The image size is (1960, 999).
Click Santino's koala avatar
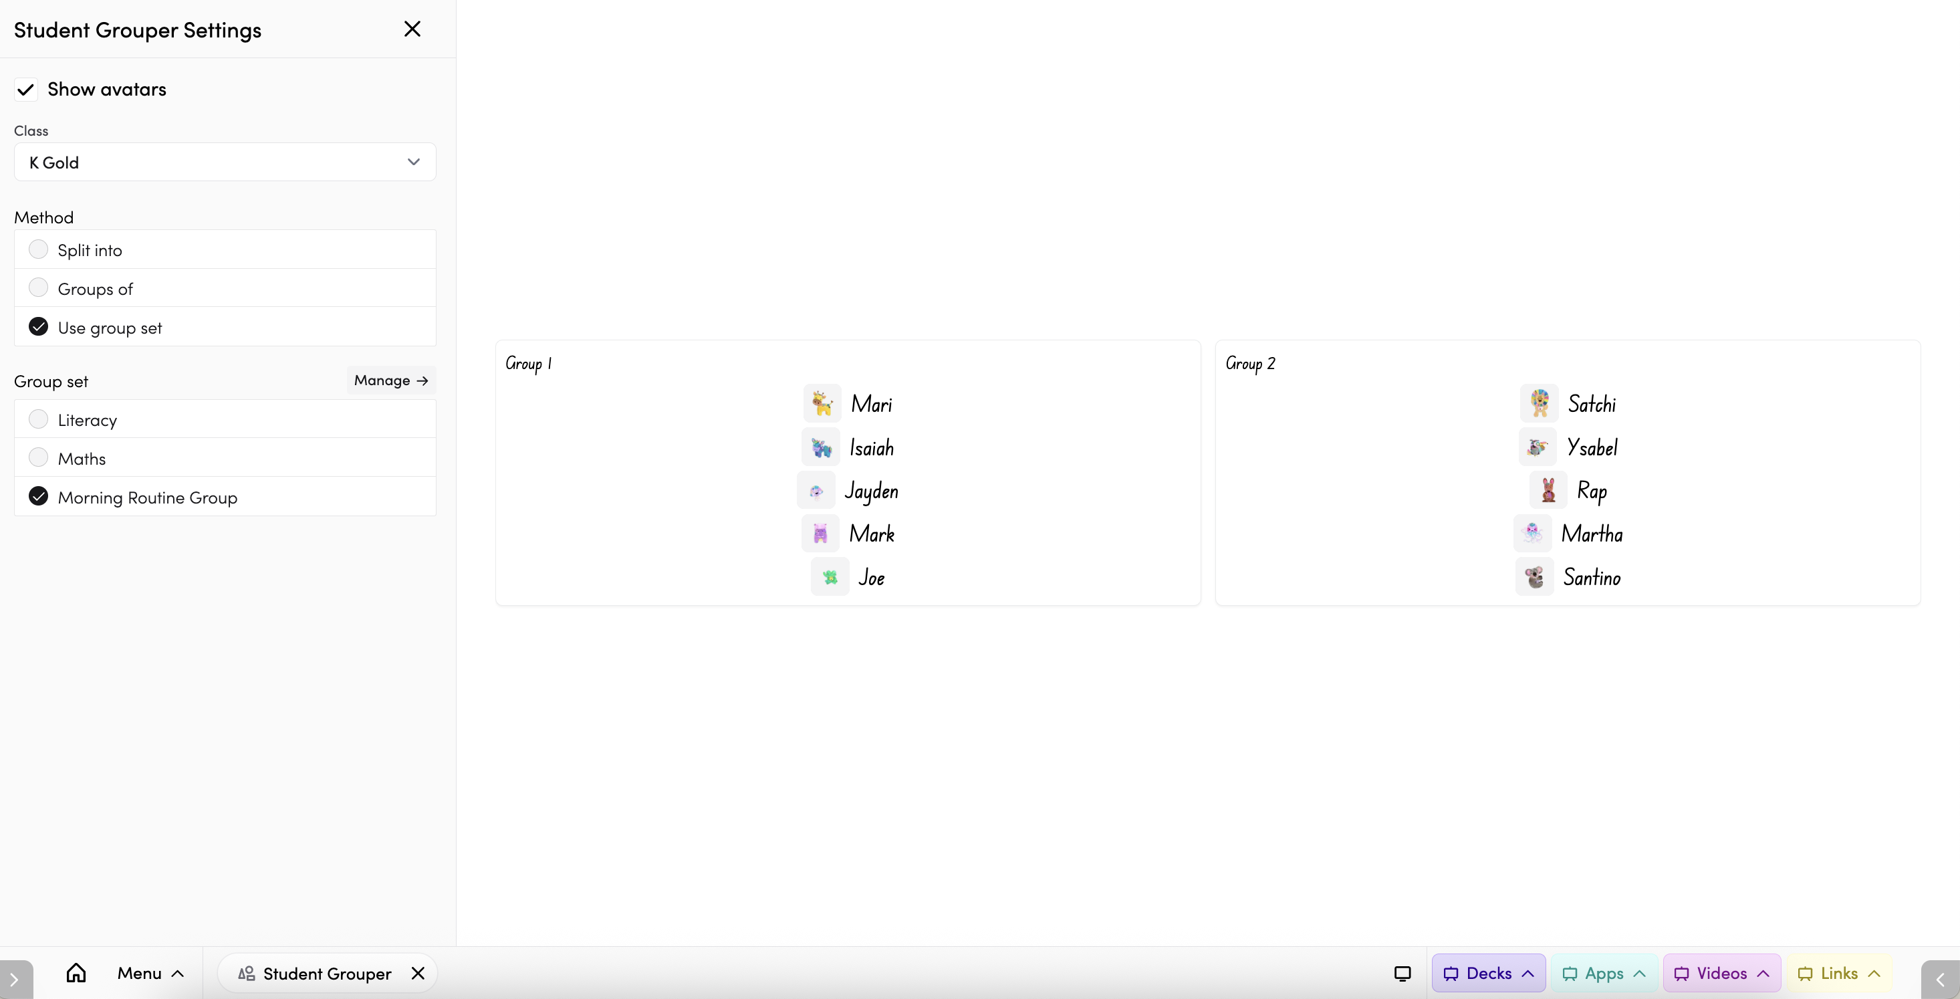point(1534,576)
